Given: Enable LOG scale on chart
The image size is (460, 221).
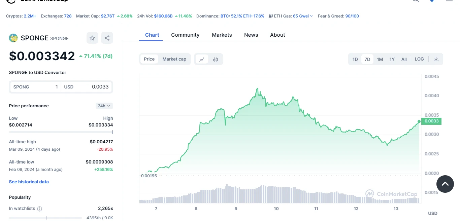Looking at the screenshot, I should [x=419, y=59].
